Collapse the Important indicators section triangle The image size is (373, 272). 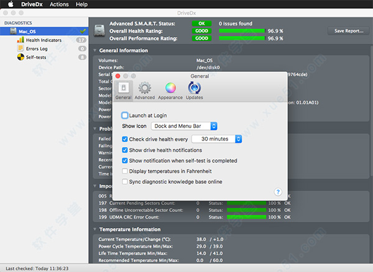[x=94, y=186]
